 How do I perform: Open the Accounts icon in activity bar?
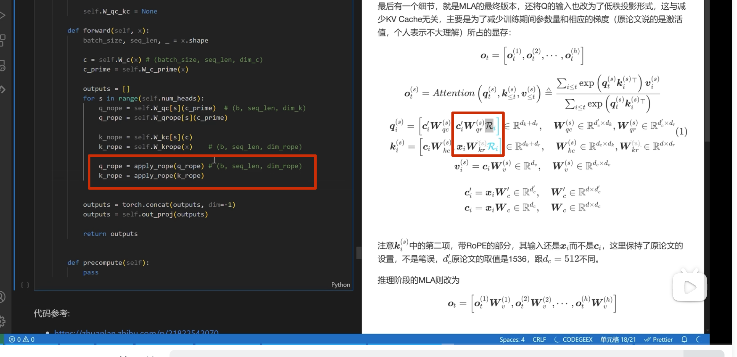[2, 297]
